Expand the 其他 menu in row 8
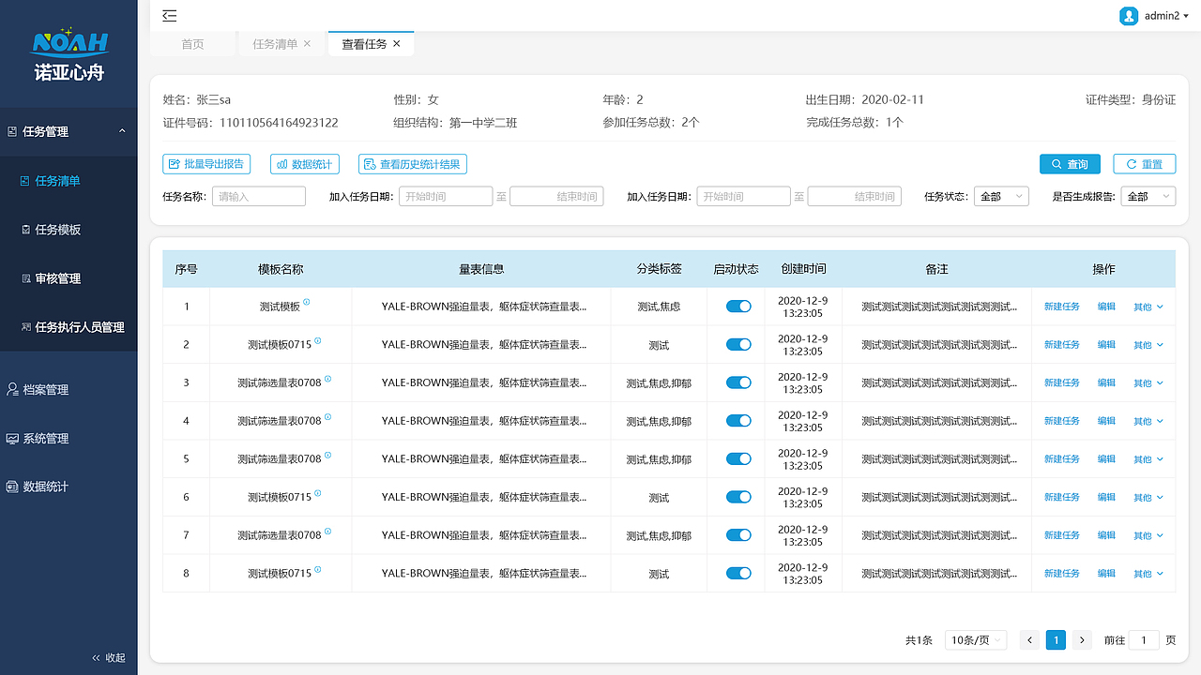1201x675 pixels. tap(1148, 574)
